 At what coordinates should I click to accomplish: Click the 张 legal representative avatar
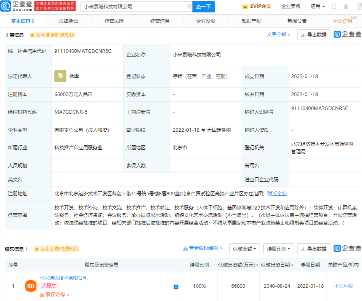point(60,76)
